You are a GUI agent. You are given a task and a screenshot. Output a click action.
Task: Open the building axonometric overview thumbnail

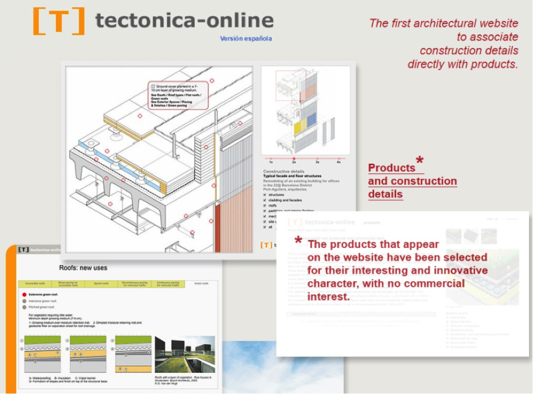(x=306, y=111)
